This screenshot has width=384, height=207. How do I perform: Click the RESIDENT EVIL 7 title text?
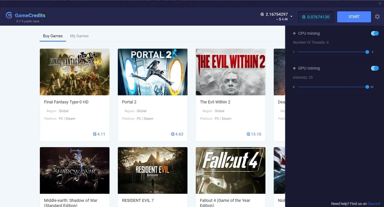pyautogui.click(x=138, y=200)
